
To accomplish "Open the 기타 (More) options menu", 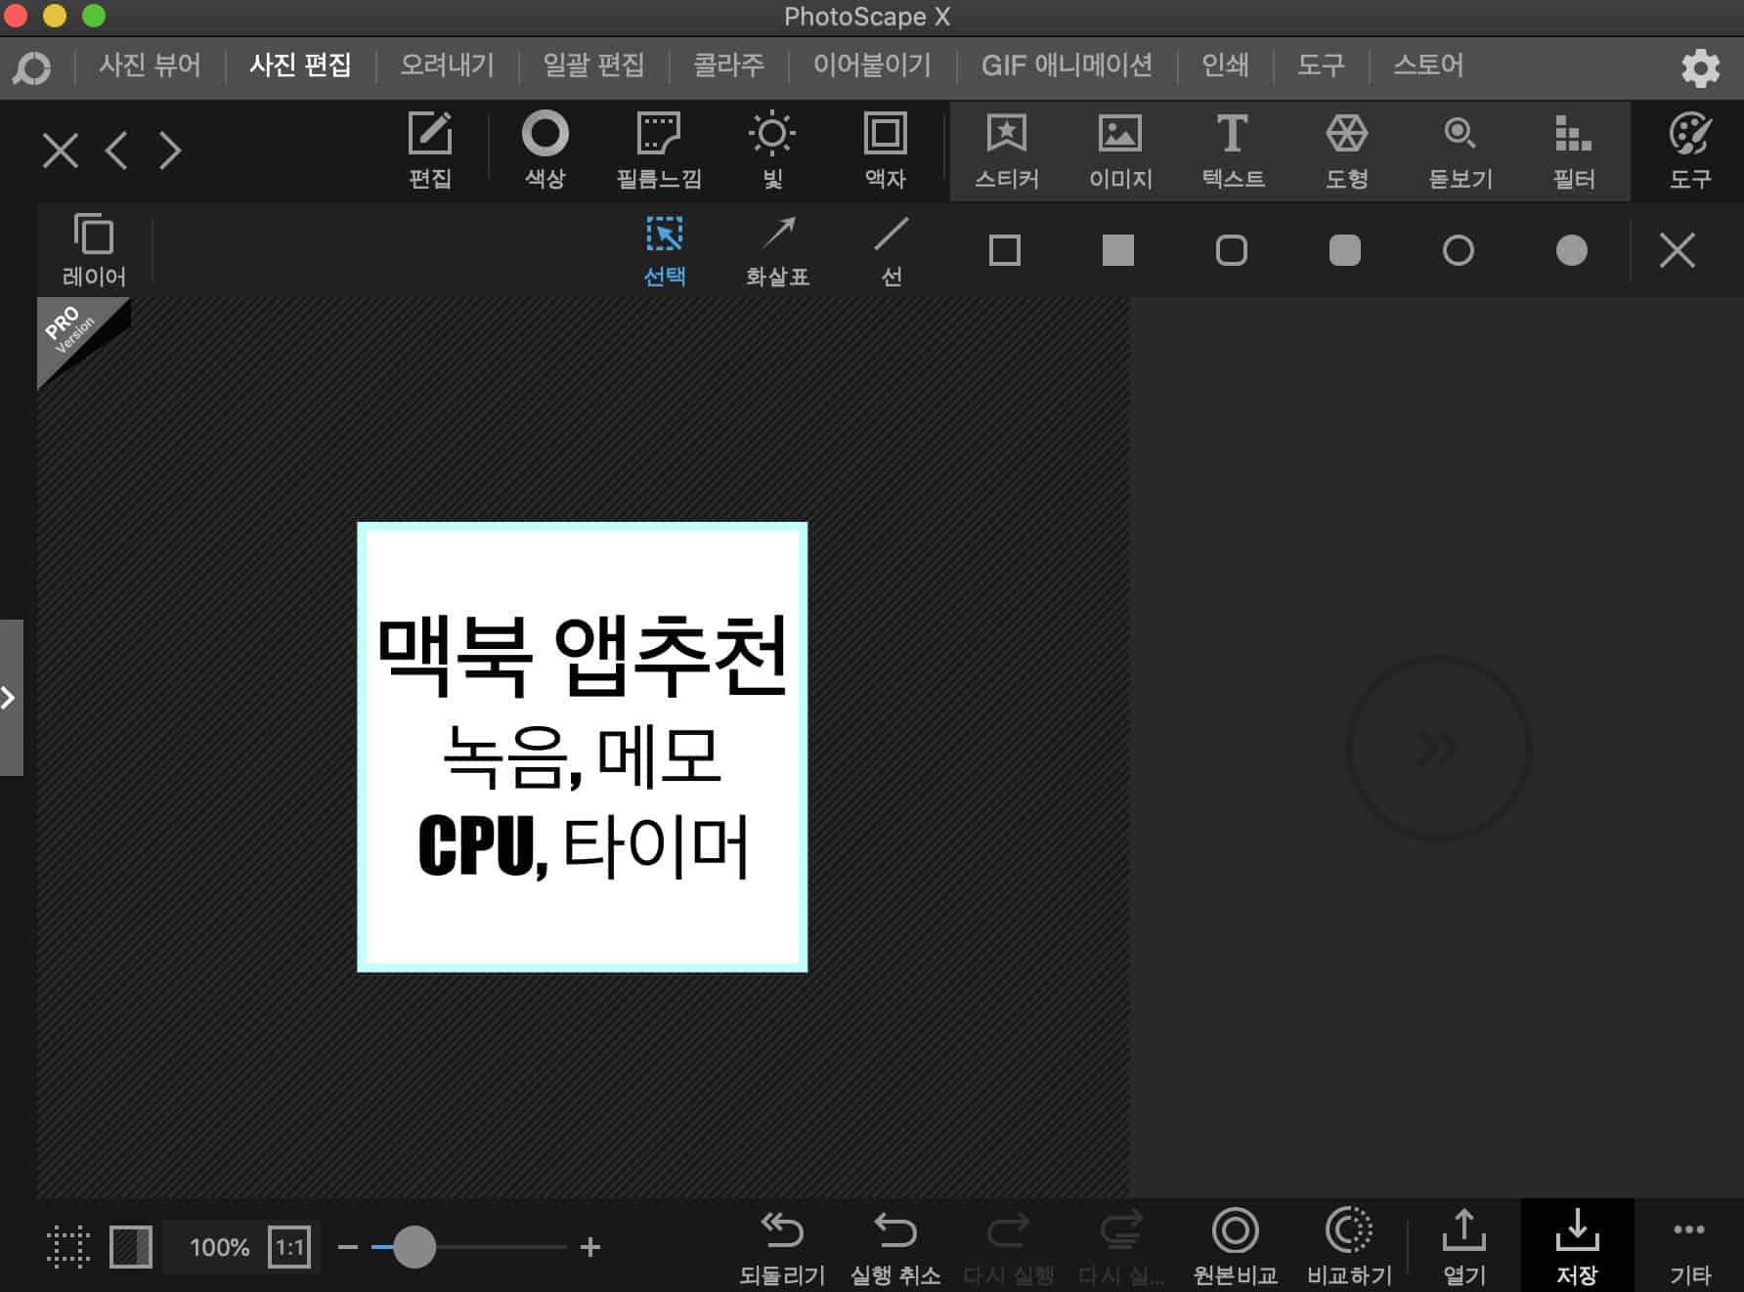I will [1687, 1247].
